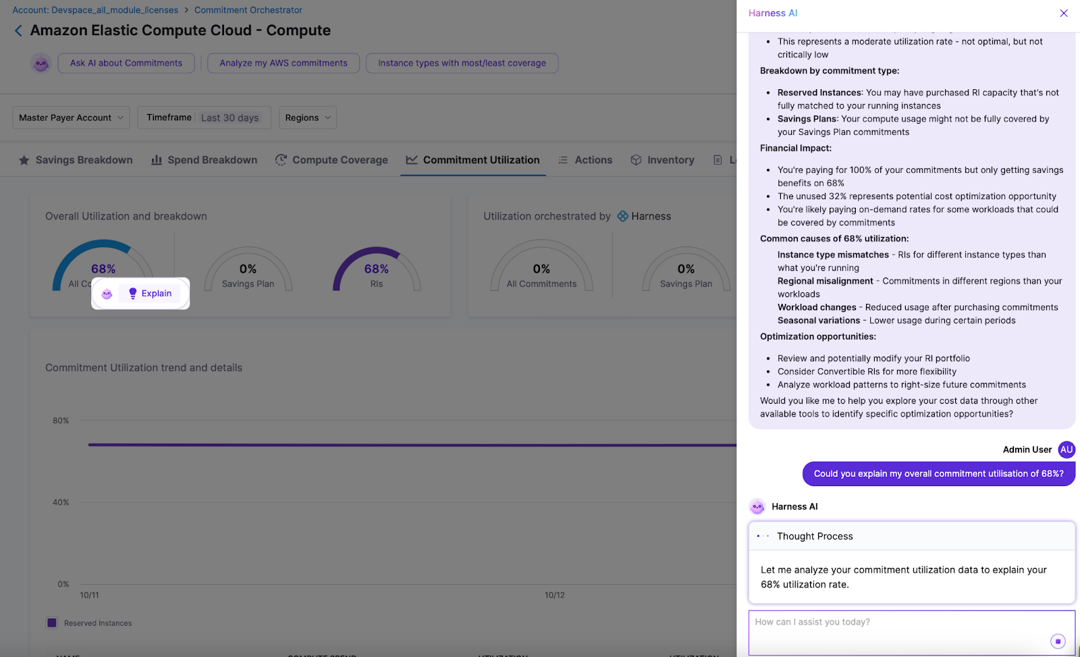Click the line chart icon on Commitment Utilization
The height and width of the screenshot is (657, 1080).
[412, 160]
